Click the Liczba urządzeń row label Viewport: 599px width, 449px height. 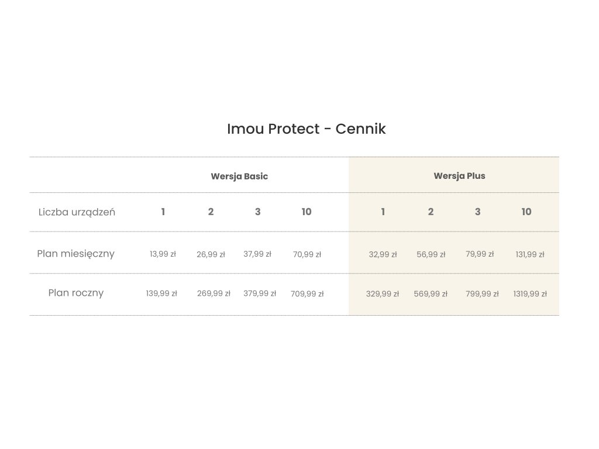(77, 212)
